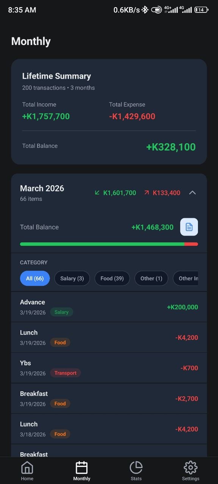Expand the partially visible Other Income filter
This screenshot has height=484, width=218.
pos(193,278)
